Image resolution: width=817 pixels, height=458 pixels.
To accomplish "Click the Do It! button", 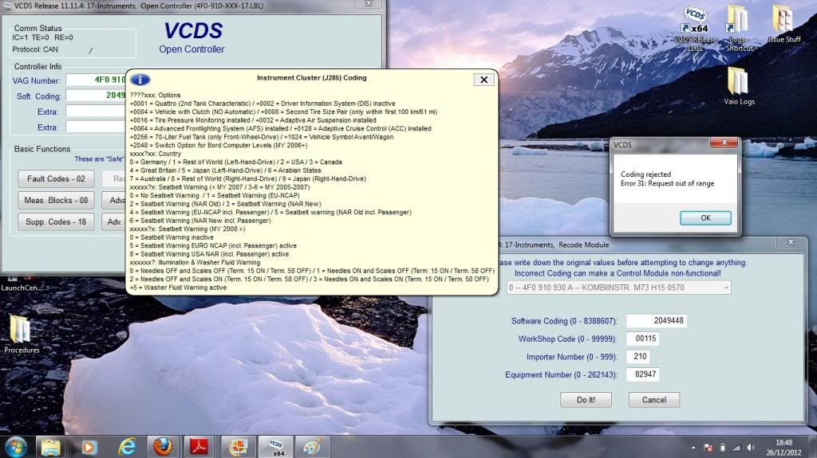I will (586, 400).
